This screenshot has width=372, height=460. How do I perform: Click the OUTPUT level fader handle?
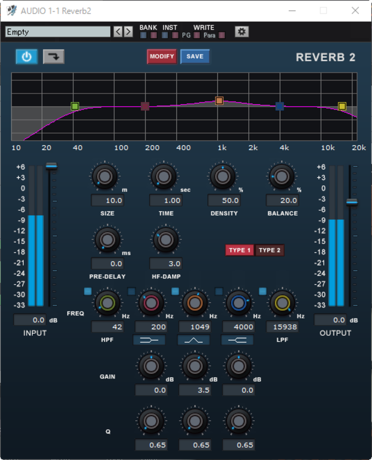point(352,202)
